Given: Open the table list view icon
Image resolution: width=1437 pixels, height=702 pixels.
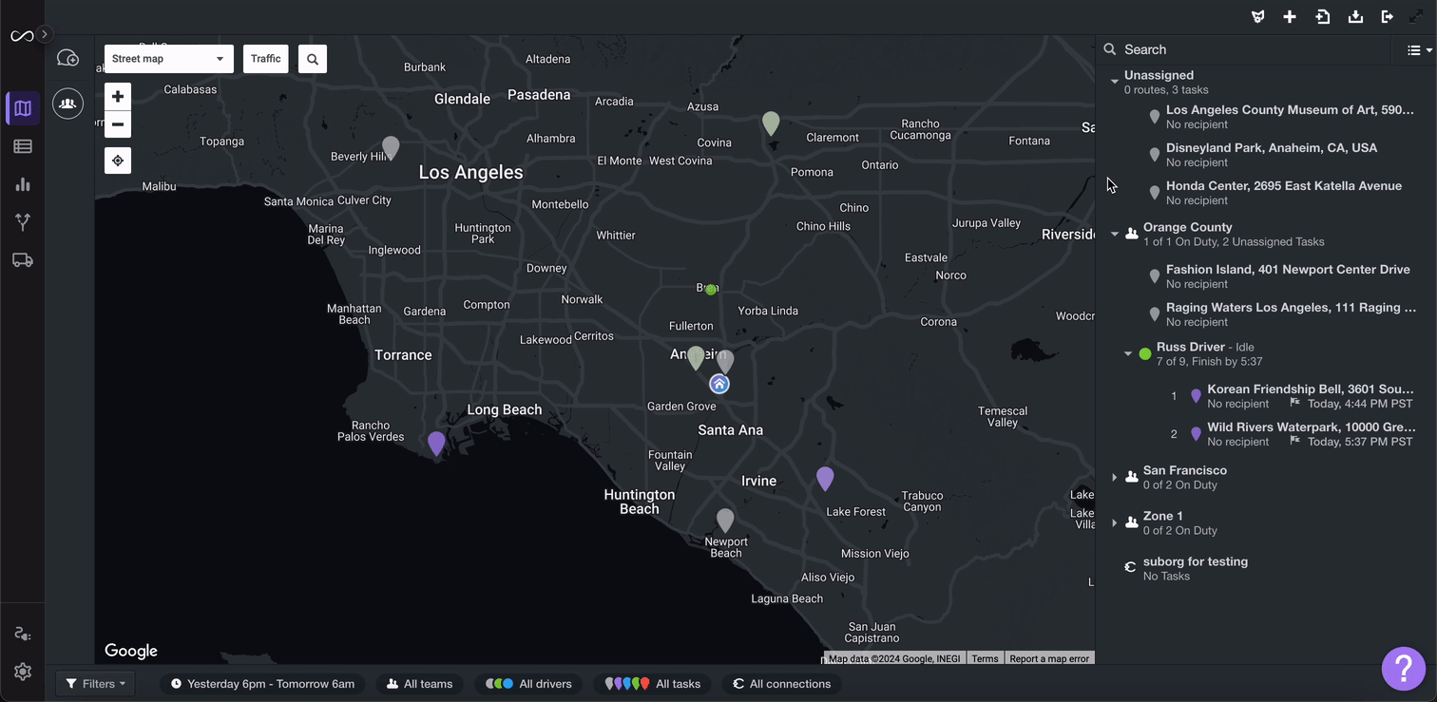Looking at the screenshot, I should coord(23,146).
